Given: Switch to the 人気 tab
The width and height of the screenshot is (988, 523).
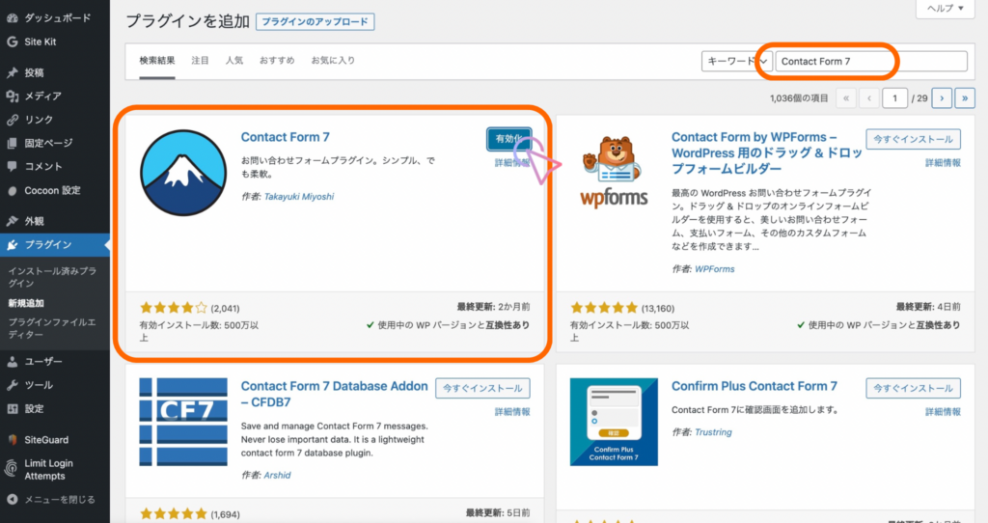Looking at the screenshot, I should (233, 61).
